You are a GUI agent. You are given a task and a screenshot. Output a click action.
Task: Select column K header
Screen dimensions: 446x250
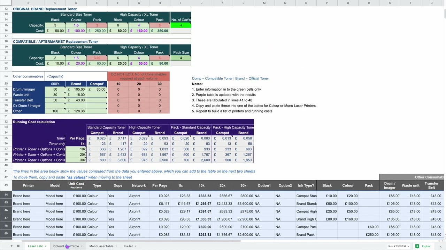[222, 3]
